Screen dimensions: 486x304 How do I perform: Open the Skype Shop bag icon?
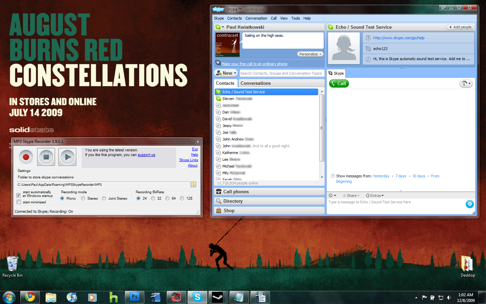(219, 210)
